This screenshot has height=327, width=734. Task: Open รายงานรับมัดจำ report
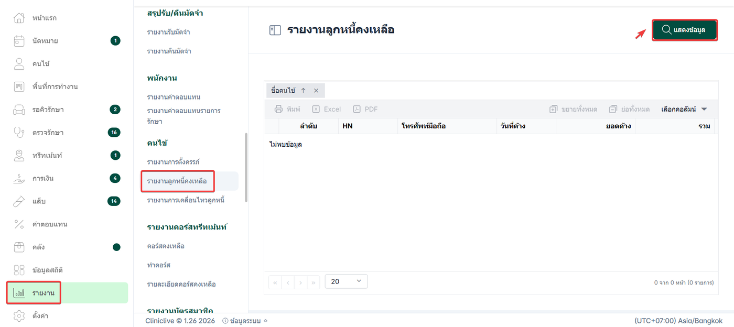(x=168, y=32)
